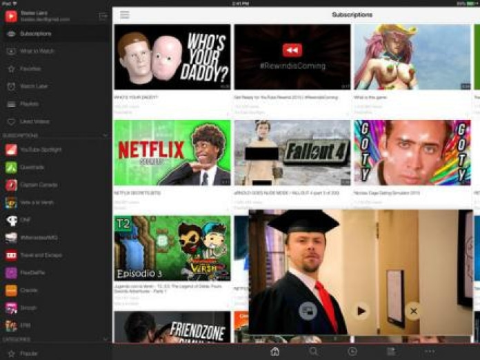
Task: Open Favorites in the sidebar
Action: pyautogui.click(x=56, y=69)
